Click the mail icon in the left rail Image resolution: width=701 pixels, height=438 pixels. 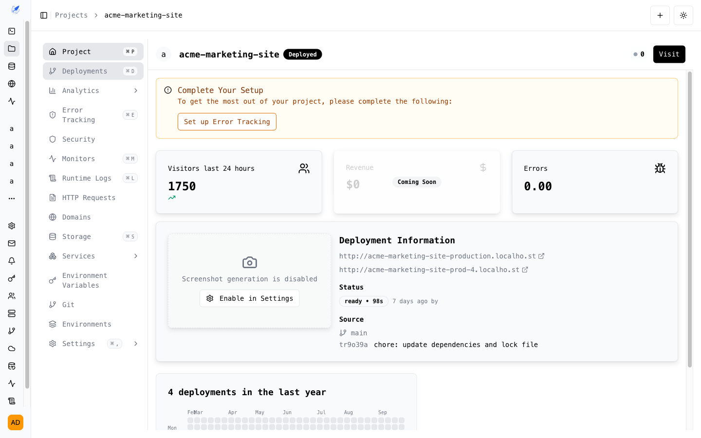pyautogui.click(x=12, y=243)
